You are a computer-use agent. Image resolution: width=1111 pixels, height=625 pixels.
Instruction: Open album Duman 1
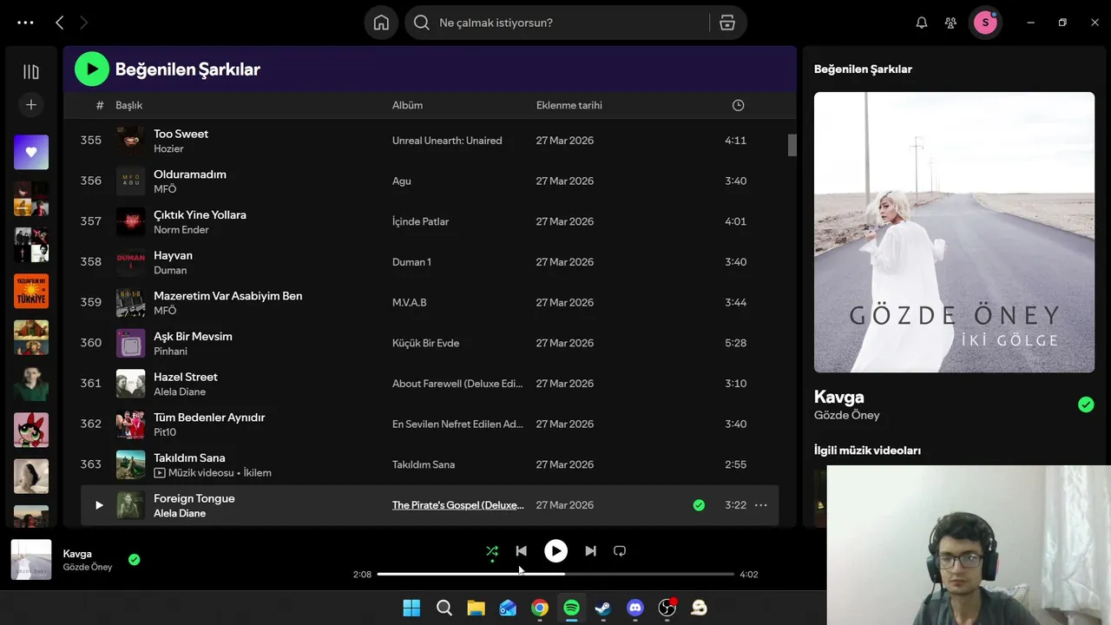[411, 262]
